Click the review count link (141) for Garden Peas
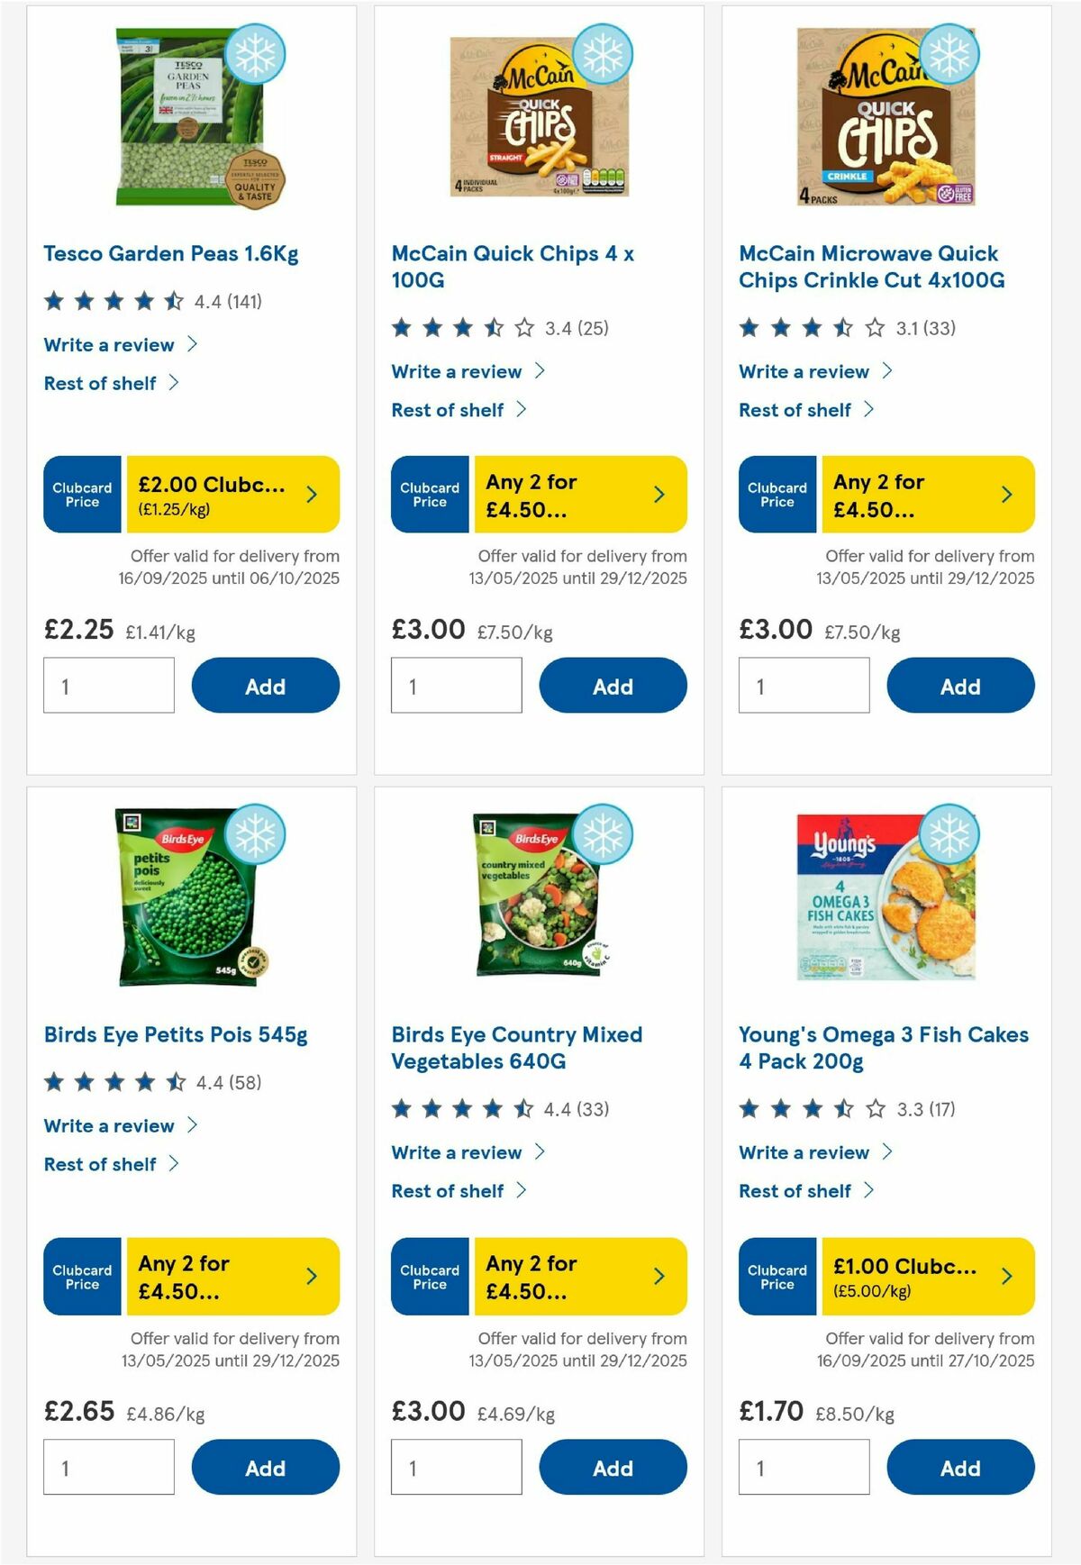The image size is (1081, 1565). coord(243,301)
